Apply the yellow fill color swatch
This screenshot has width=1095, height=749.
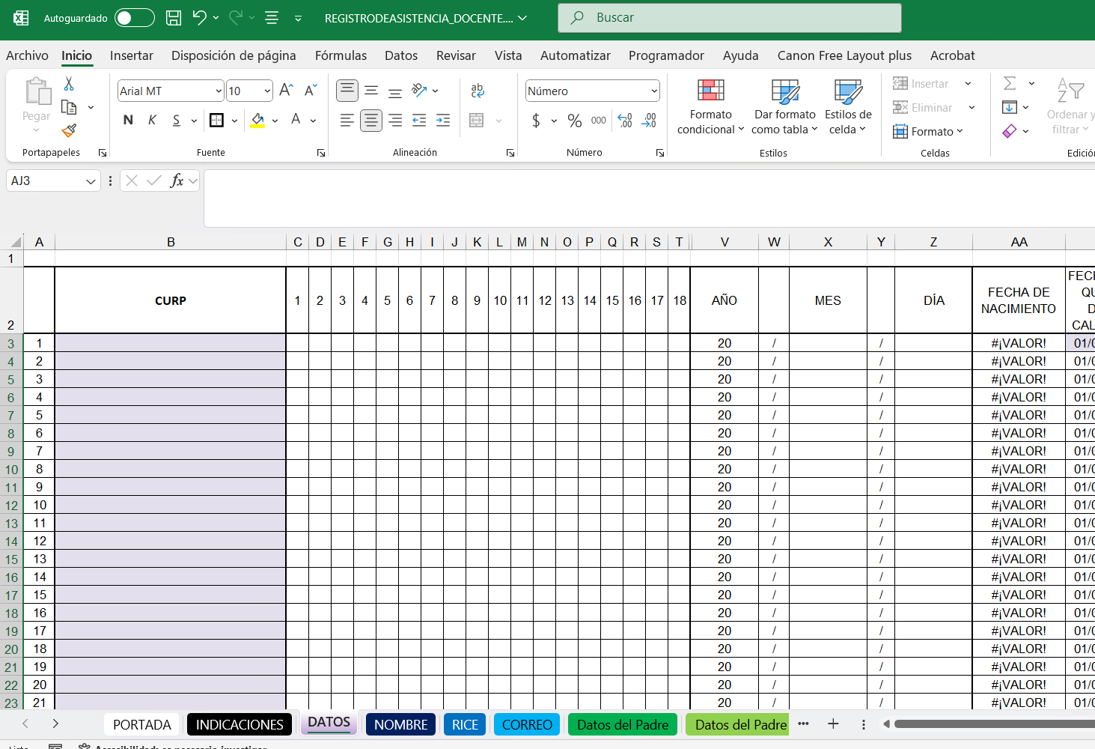(257, 121)
